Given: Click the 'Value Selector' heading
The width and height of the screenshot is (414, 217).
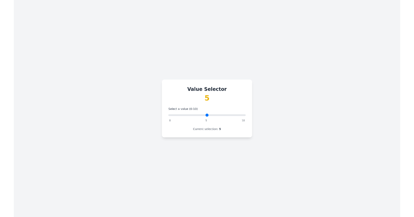Looking at the screenshot, I should tap(207, 89).
